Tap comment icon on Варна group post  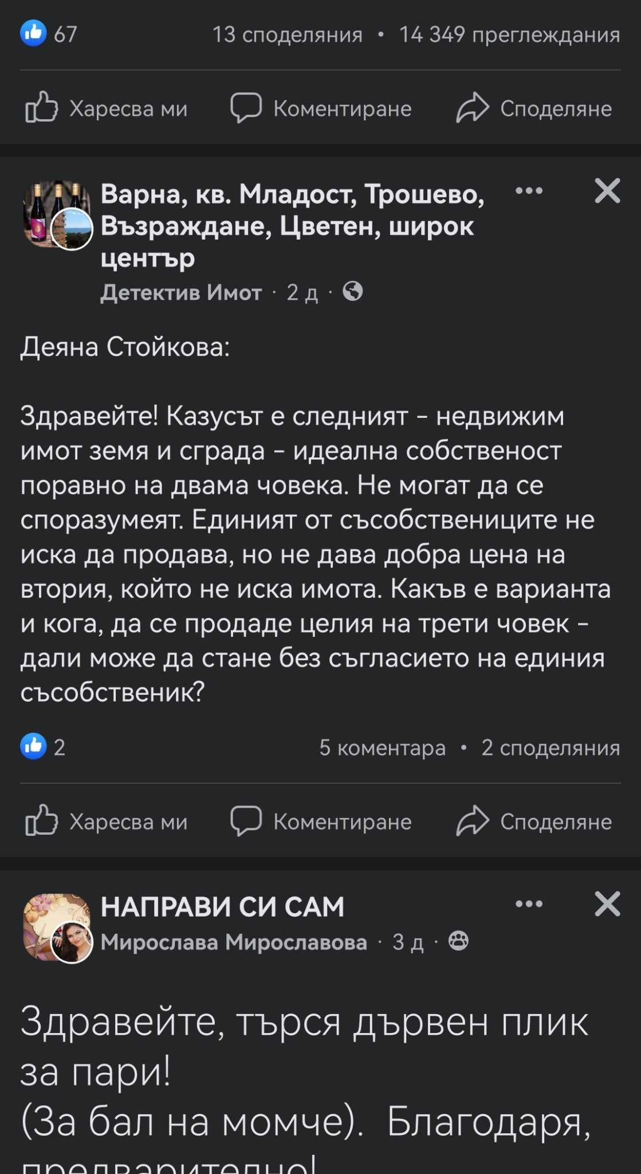point(246,821)
